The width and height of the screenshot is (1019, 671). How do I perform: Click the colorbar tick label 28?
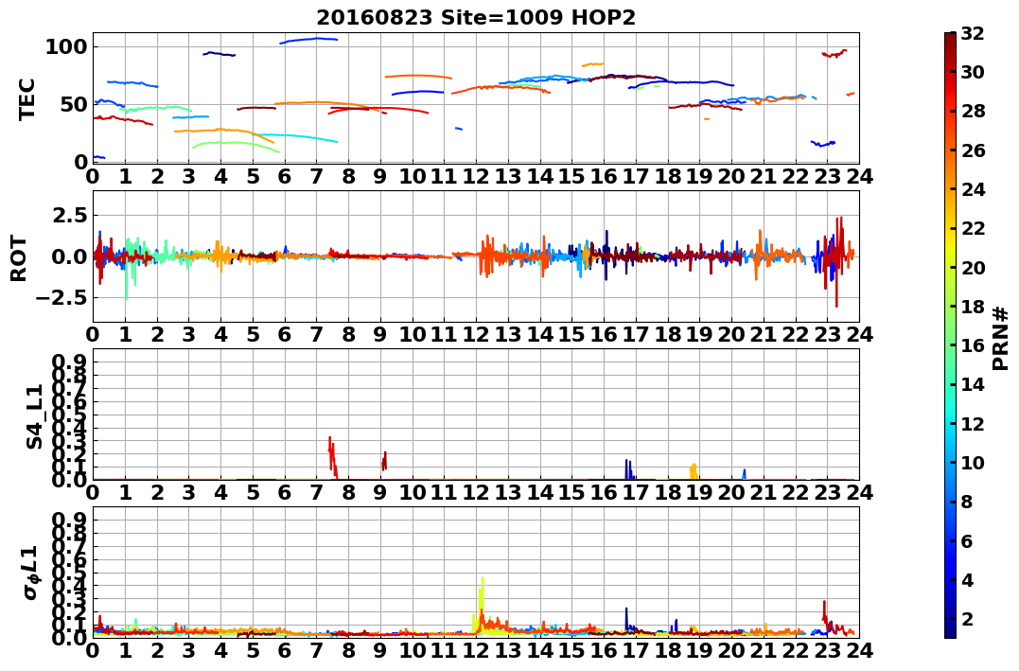click(x=973, y=111)
